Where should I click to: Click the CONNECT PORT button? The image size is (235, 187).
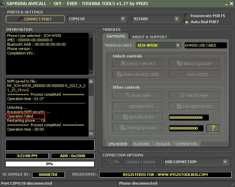35,19
